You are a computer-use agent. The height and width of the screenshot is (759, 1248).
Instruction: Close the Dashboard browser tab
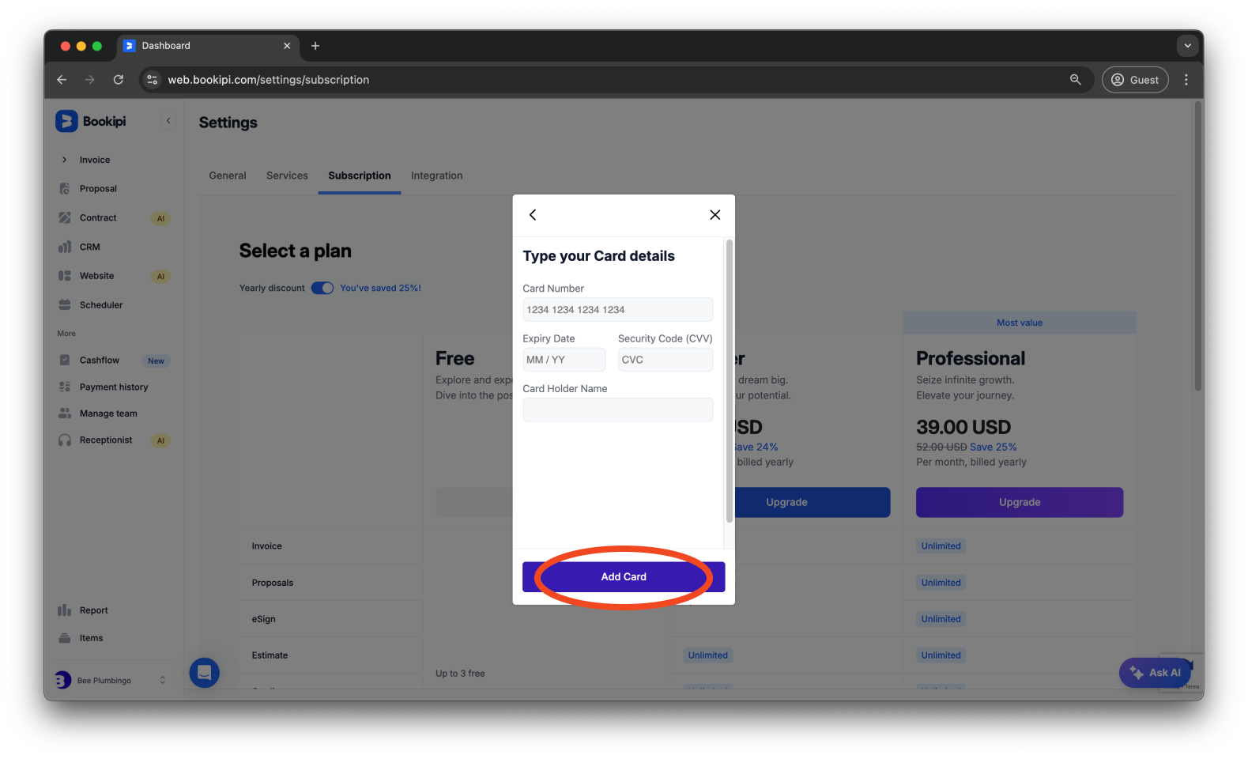(287, 46)
